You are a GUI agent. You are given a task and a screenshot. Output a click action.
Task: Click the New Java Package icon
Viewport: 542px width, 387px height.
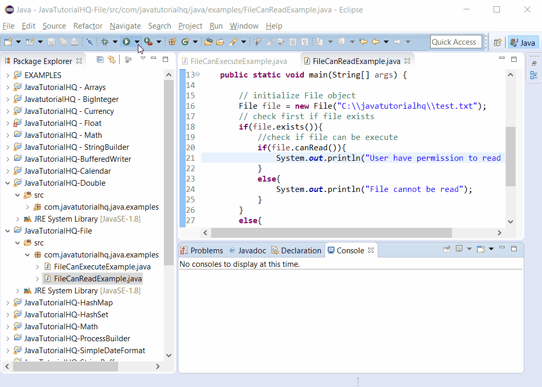coord(172,42)
